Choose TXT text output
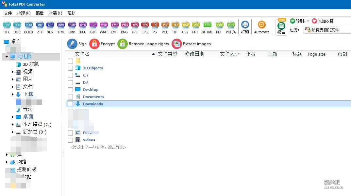 175,27
